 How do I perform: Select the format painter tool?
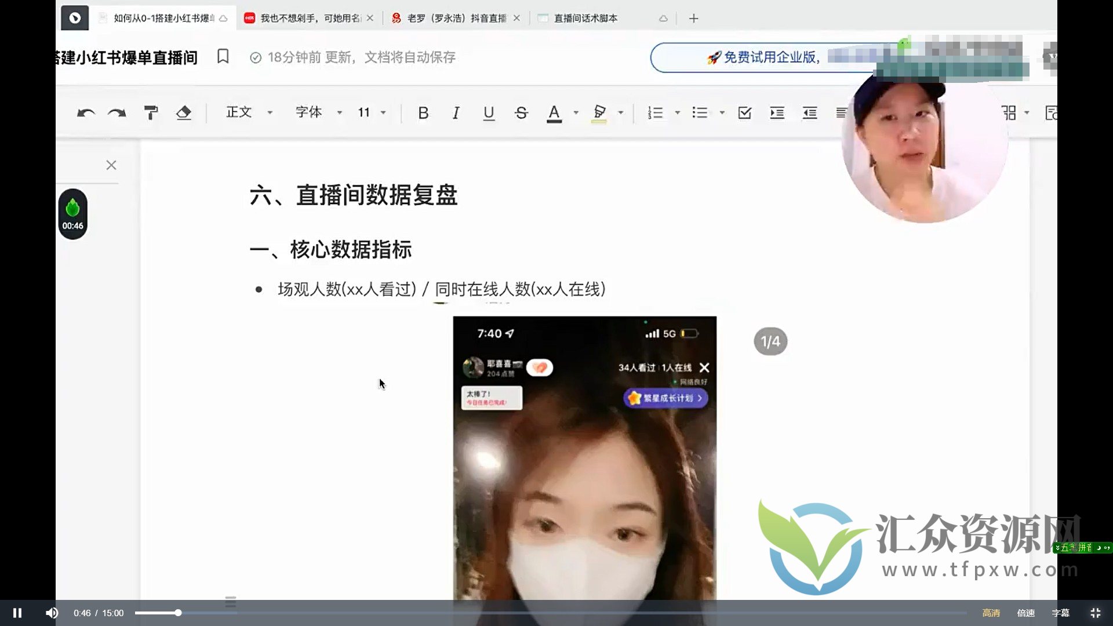(x=151, y=113)
